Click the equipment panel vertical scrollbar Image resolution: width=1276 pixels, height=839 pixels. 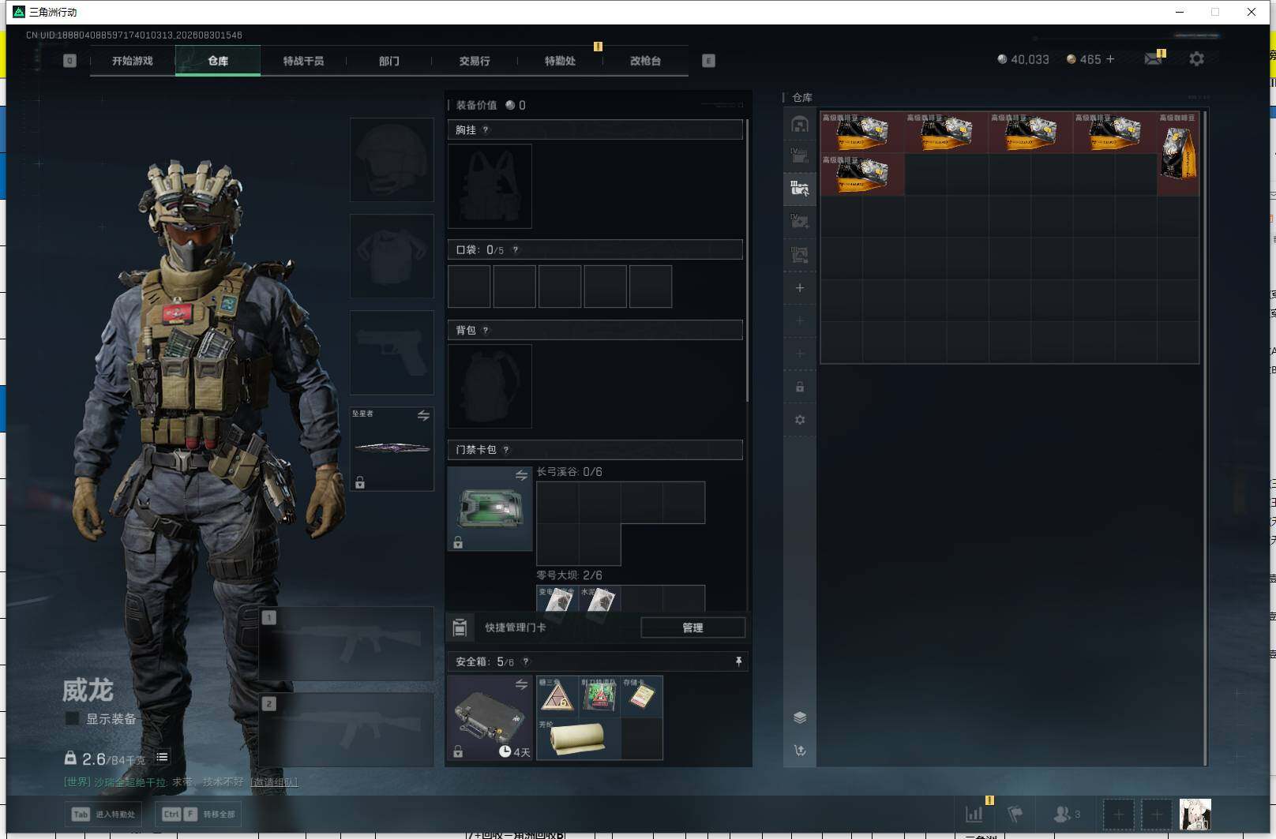747,260
